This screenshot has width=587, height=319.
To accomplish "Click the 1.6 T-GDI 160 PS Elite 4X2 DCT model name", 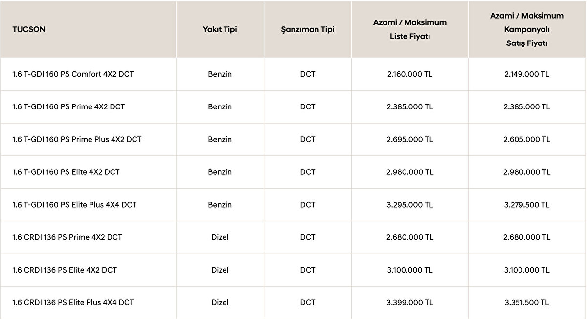I will 66,172.
